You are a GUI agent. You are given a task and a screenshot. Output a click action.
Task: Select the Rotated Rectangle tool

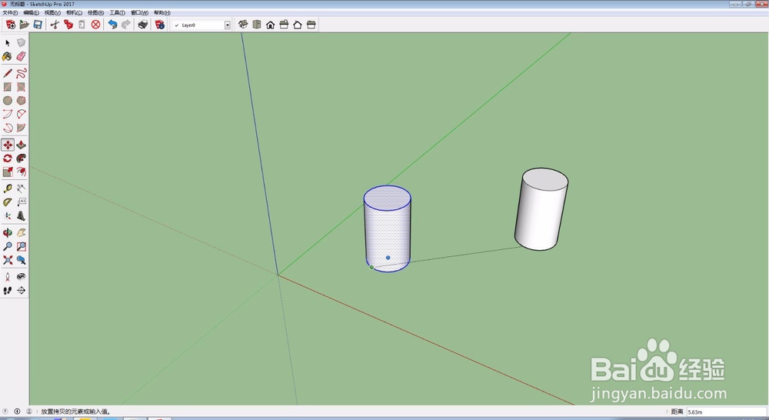(x=21, y=88)
